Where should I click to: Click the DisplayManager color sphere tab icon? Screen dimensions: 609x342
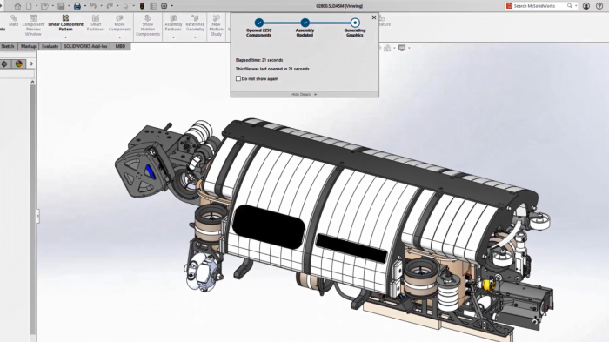(18, 64)
